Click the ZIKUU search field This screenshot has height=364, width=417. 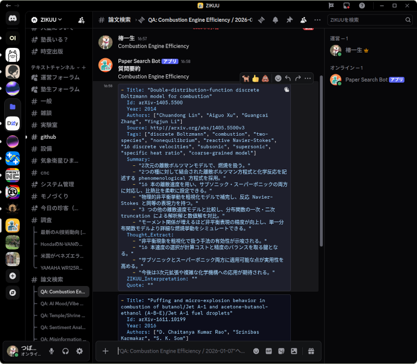[366, 20]
